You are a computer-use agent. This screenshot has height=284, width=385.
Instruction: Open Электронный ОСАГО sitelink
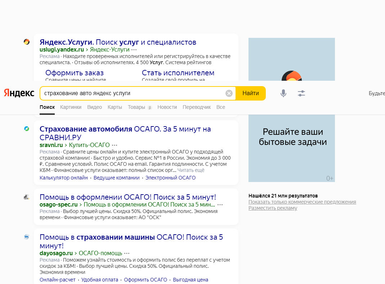tap(170, 178)
